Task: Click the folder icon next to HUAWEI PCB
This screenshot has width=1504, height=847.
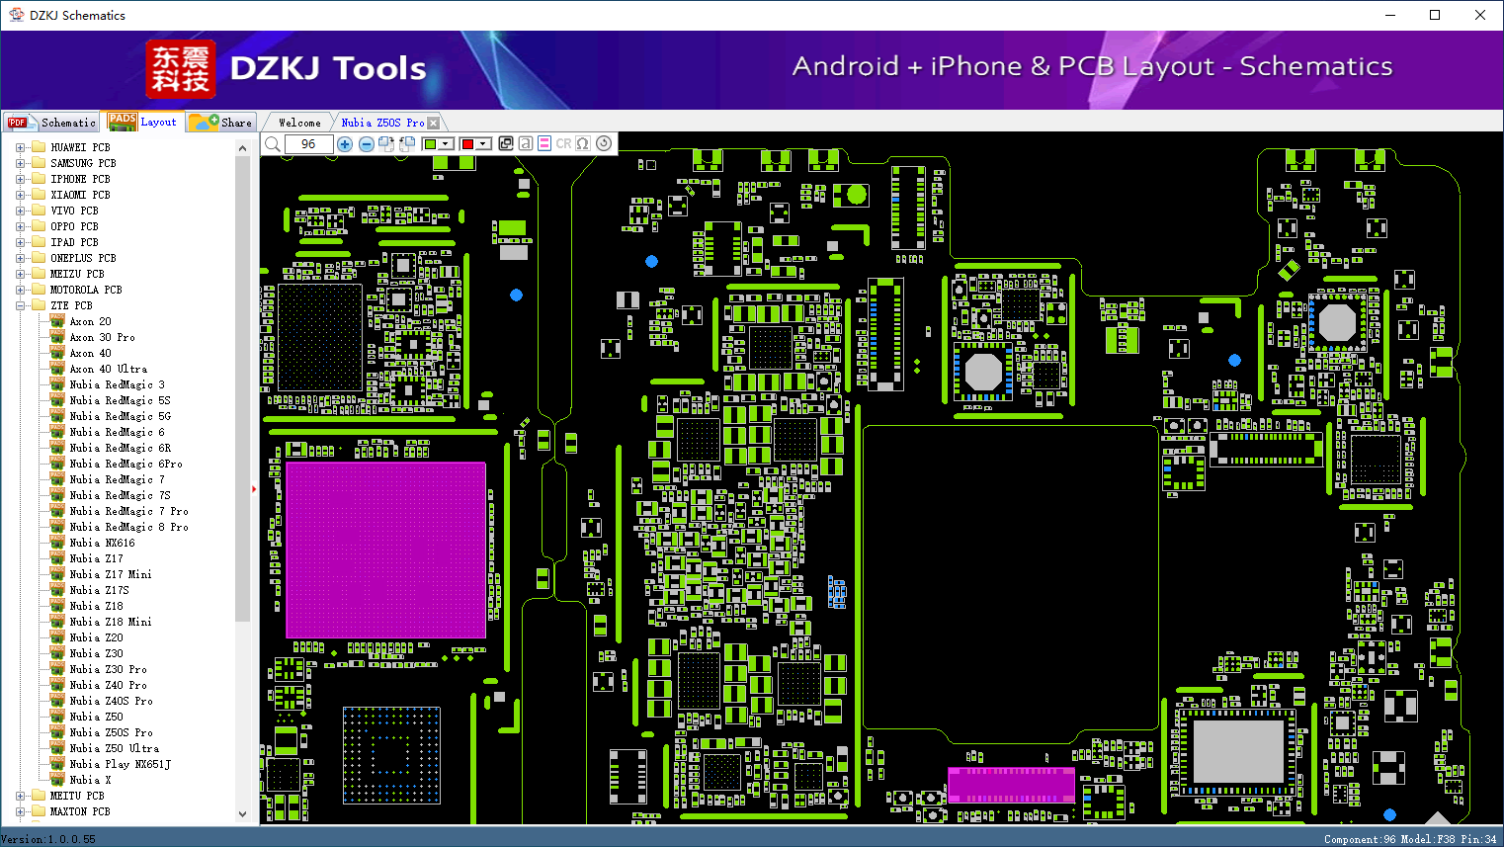Action: (39, 147)
